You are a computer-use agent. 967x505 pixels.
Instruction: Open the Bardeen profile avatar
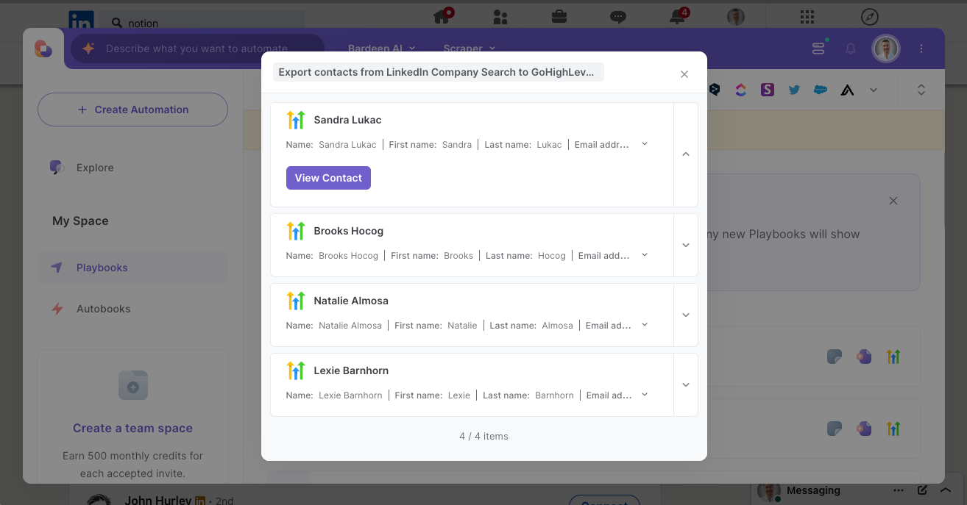[x=886, y=49]
